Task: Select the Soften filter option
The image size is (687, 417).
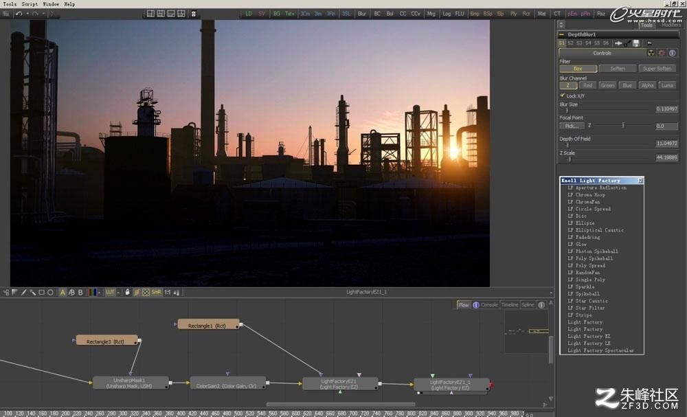Action: pyautogui.click(x=618, y=69)
